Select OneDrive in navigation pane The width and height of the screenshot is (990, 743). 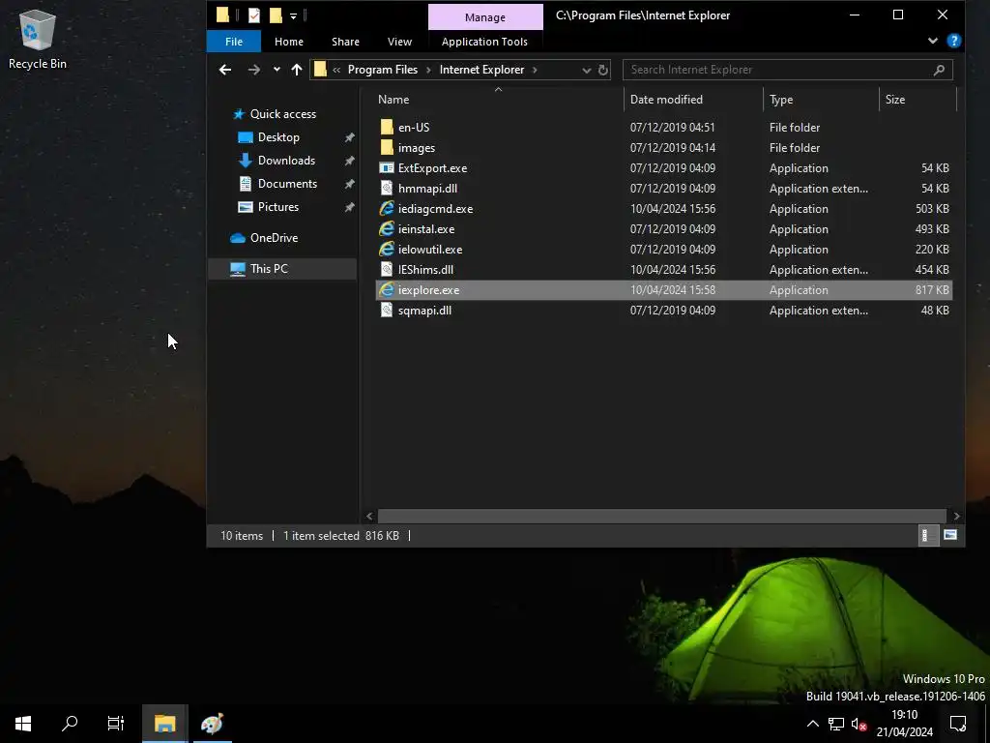point(274,238)
